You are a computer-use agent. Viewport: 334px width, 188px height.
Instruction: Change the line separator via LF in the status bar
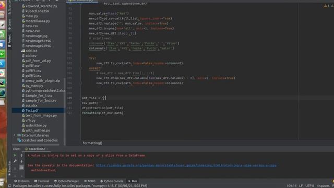pyautogui.click(x=301, y=186)
